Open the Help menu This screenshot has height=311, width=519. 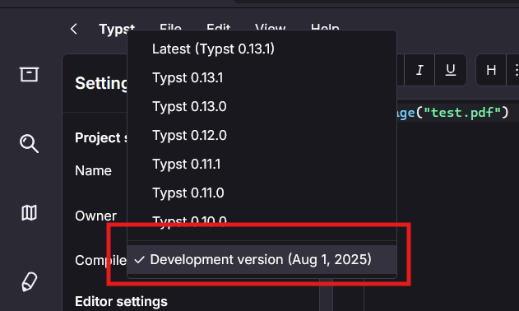pyautogui.click(x=325, y=26)
